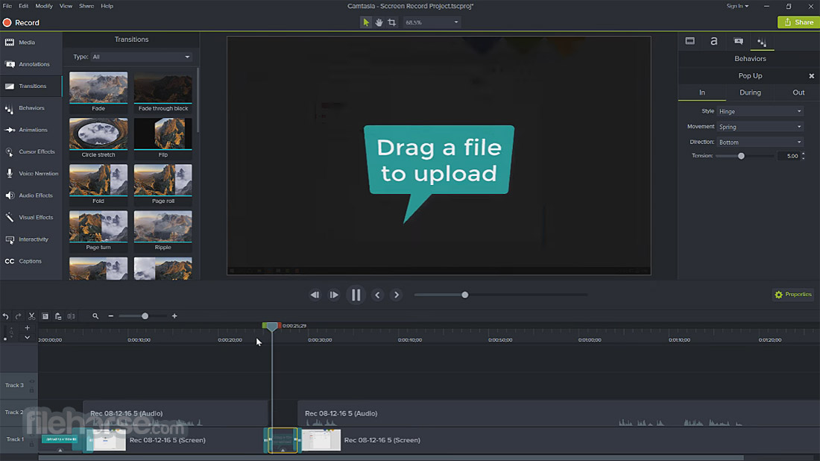Toggle the lock on Track 3
The width and height of the screenshot is (820, 461).
click(31, 389)
